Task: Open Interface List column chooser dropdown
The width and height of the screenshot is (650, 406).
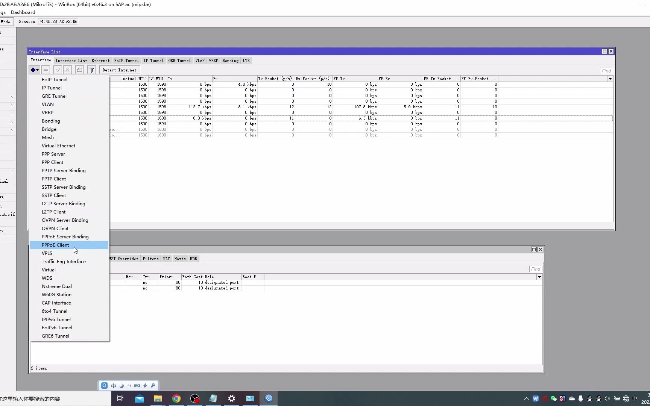Action: point(610,79)
